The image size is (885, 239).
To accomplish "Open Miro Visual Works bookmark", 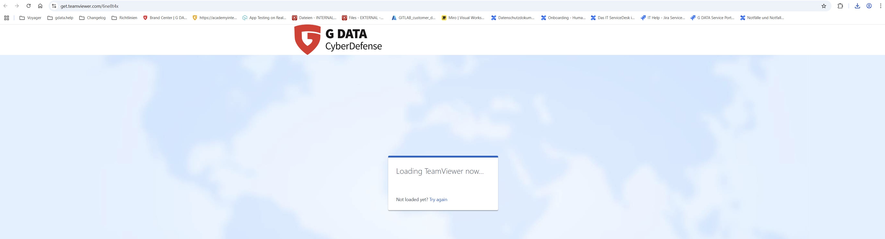I will 463,18.
